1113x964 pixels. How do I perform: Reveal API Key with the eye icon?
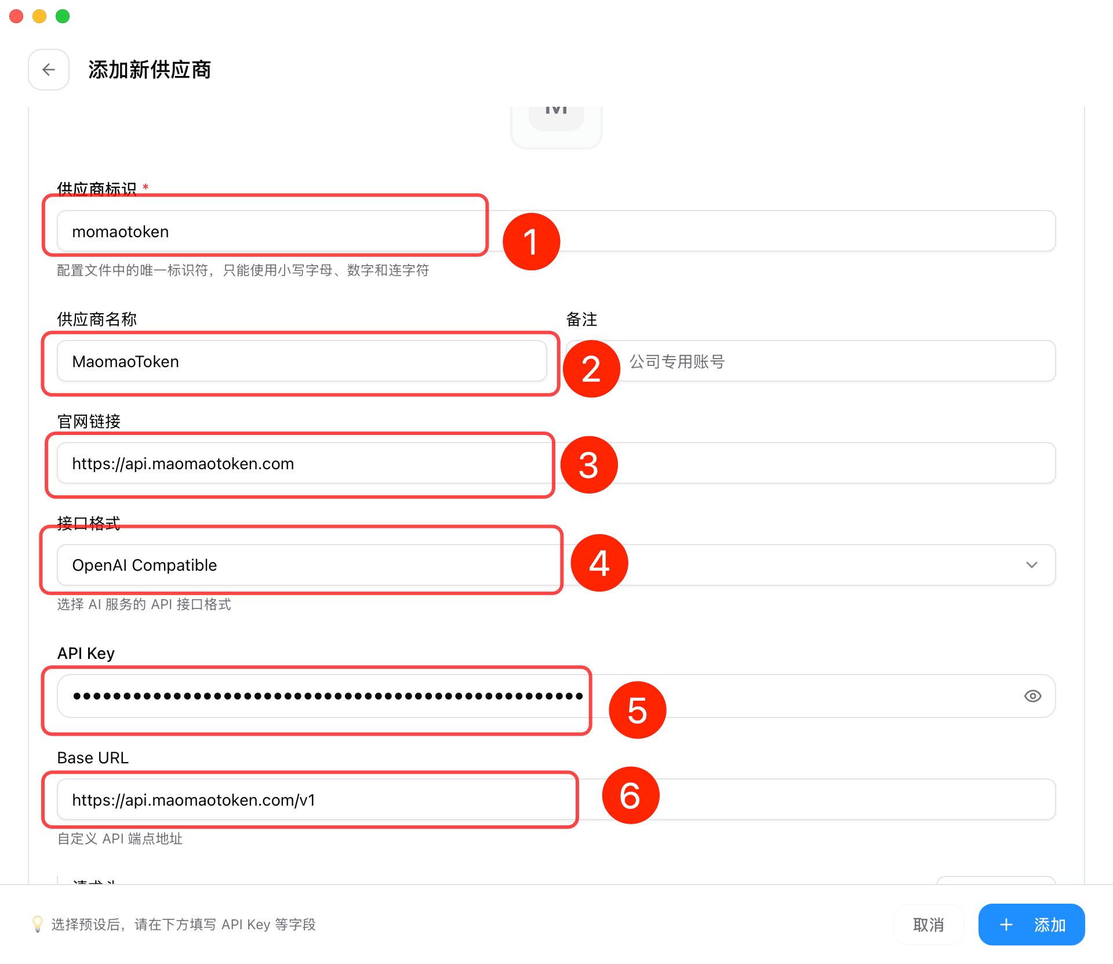click(1032, 696)
